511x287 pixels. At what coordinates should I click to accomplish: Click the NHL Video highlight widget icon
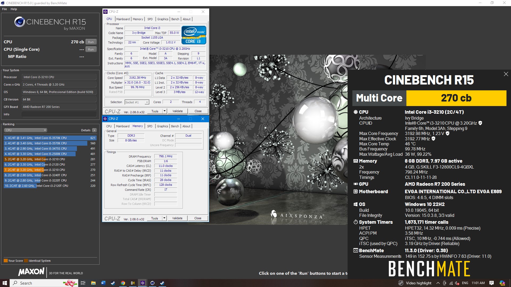401,283
